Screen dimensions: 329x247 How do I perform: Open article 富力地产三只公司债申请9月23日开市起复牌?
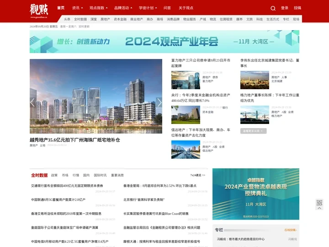201,63
